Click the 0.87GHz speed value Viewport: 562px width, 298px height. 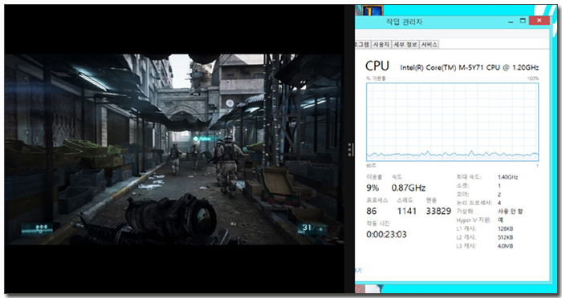pyautogui.click(x=408, y=187)
